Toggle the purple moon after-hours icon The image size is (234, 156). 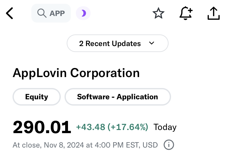point(83,13)
